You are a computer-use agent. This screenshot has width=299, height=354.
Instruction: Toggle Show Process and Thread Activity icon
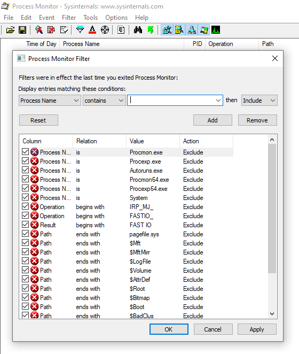[204, 30]
